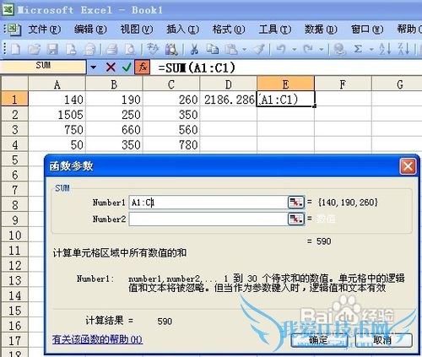Open the 有关该函数的帮助(H) link
This screenshot has height=357, width=422.
(x=97, y=339)
